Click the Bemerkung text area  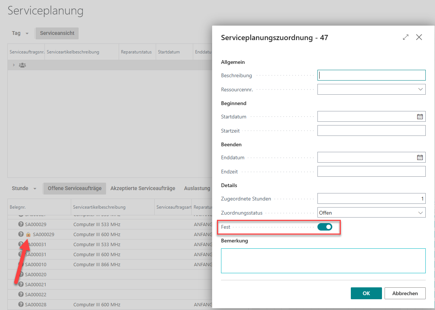pos(323,261)
